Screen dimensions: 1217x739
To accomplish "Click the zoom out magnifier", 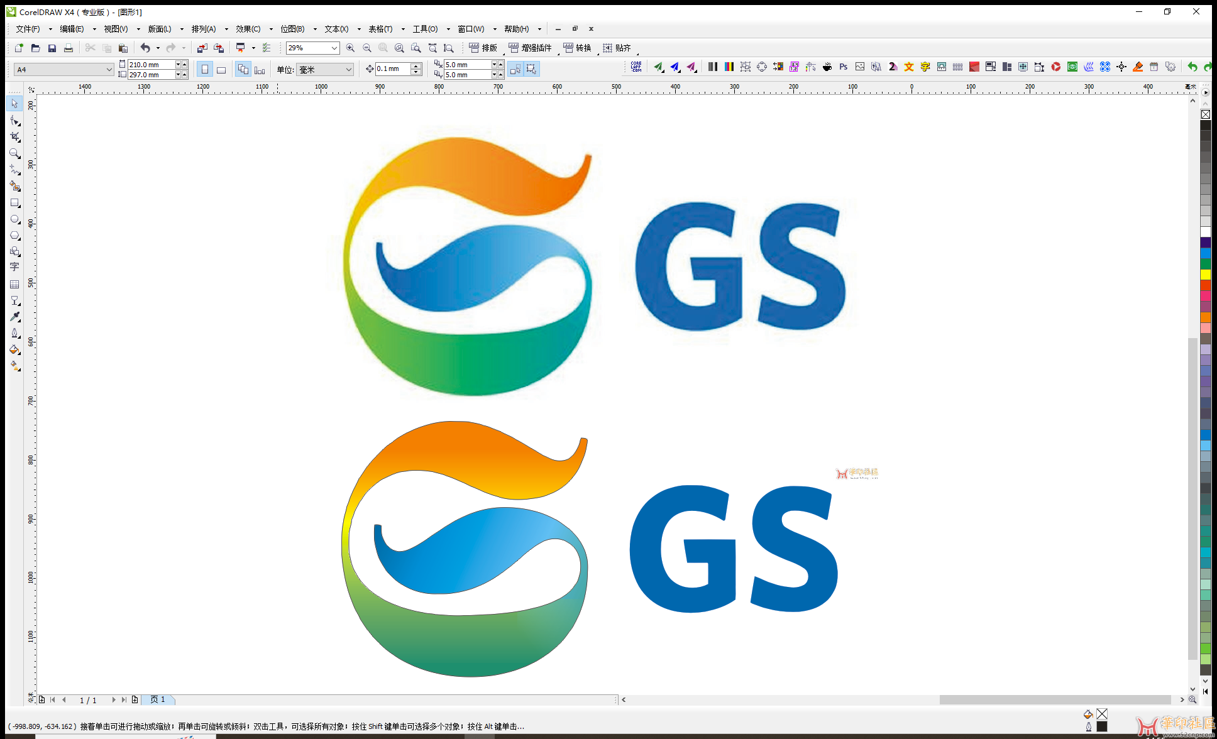I will pyautogui.click(x=367, y=48).
